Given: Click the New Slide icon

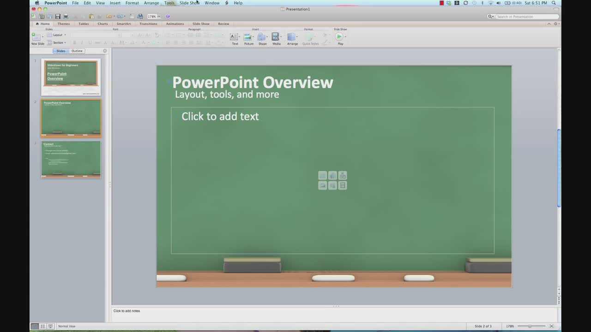Looking at the screenshot, I should [x=36, y=37].
